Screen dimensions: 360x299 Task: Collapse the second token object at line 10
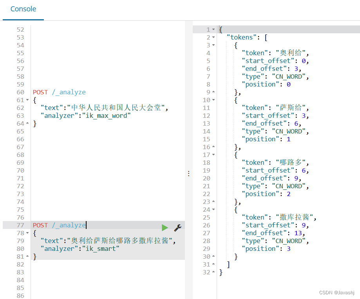click(213, 100)
